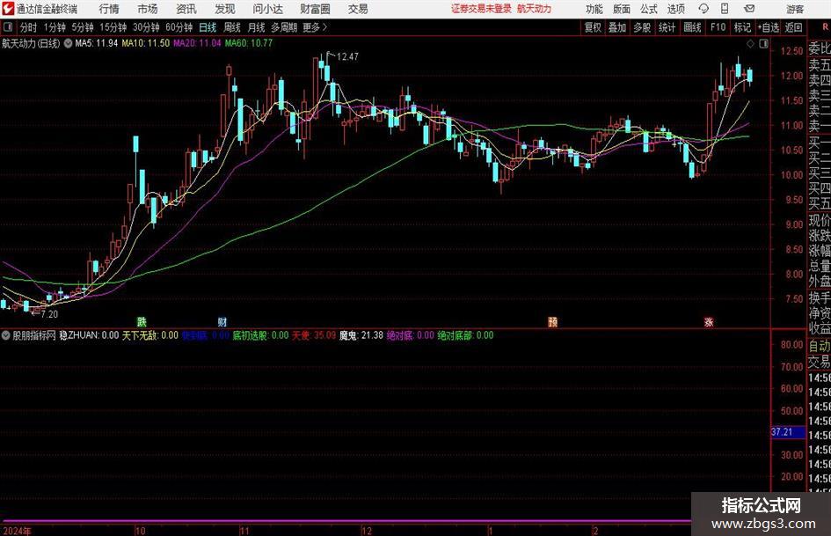
Task: Click the 返回 back button
Action: point(793,27)
